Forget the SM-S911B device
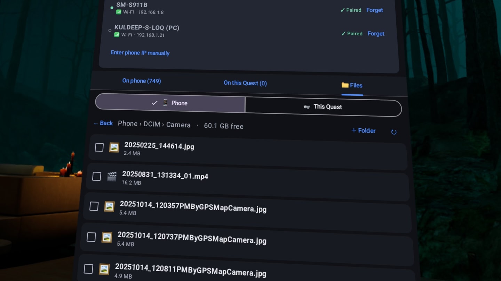The height and width of the screenshot is (281, 501). 375,10
